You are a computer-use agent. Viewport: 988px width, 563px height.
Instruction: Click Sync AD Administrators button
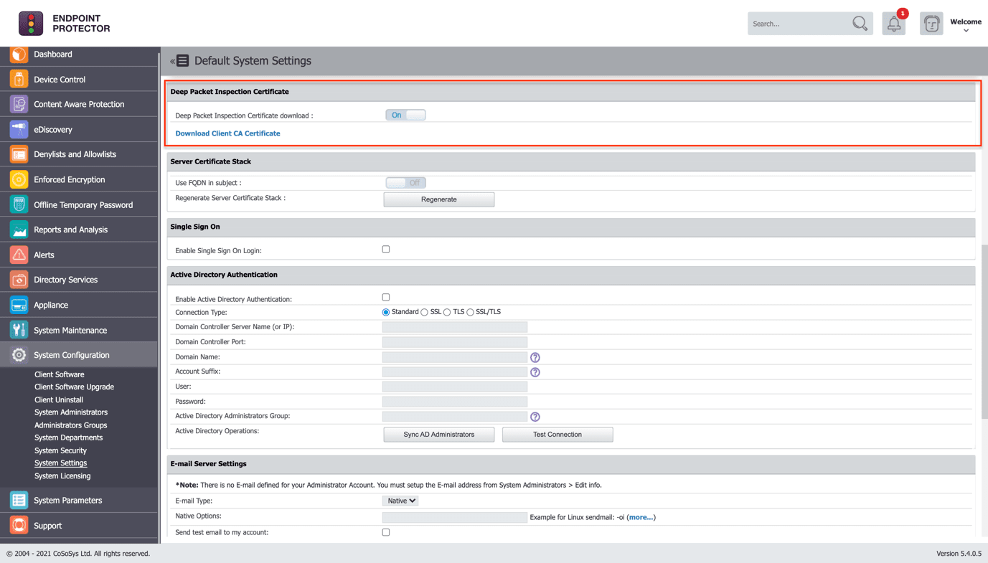coord(439,435)
